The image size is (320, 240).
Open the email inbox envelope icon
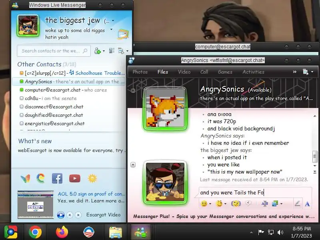pos(123,34)
